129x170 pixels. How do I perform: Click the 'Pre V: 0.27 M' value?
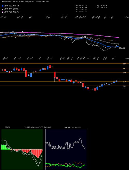[102, 8]
